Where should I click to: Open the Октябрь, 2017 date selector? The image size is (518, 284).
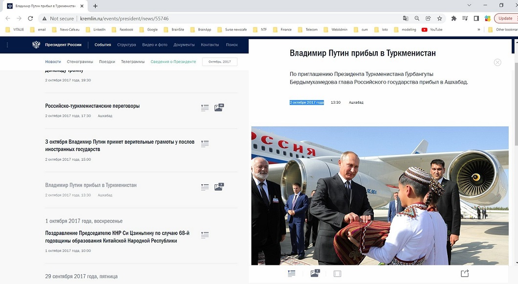pos(220,62)
